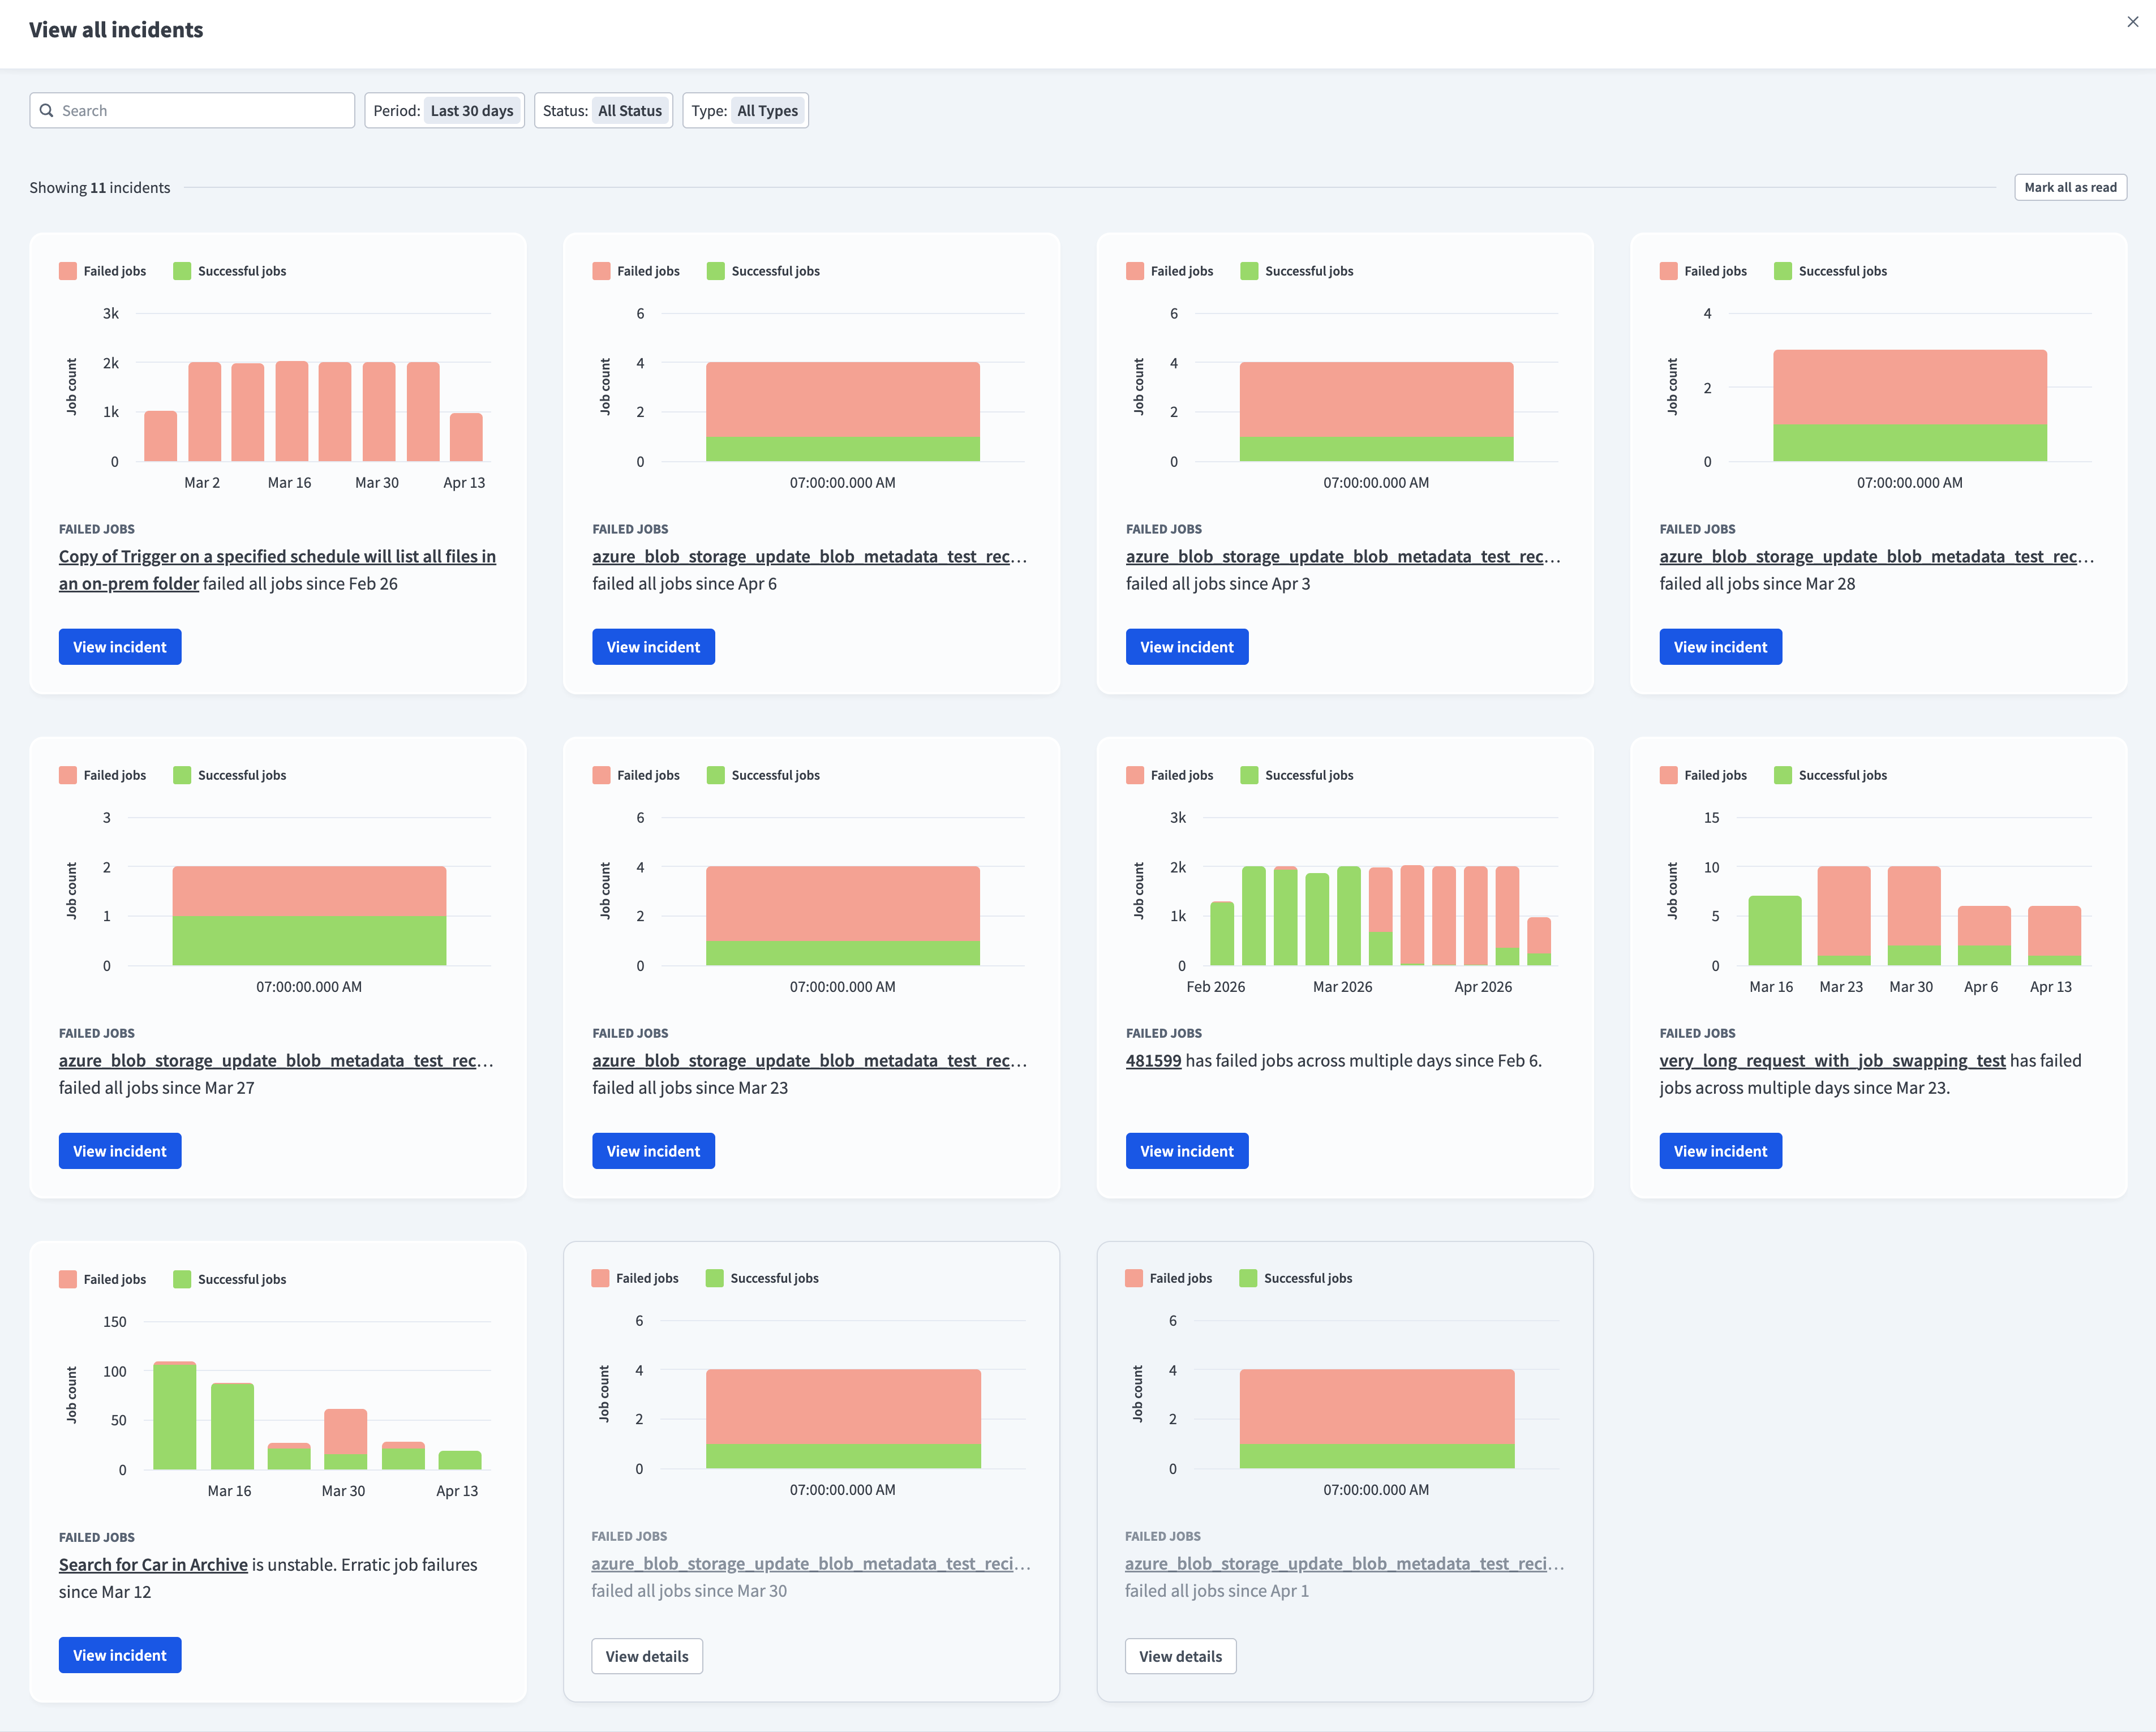Toggle Failed jobs legend in 481599 chart

[x=1170, y=775]
